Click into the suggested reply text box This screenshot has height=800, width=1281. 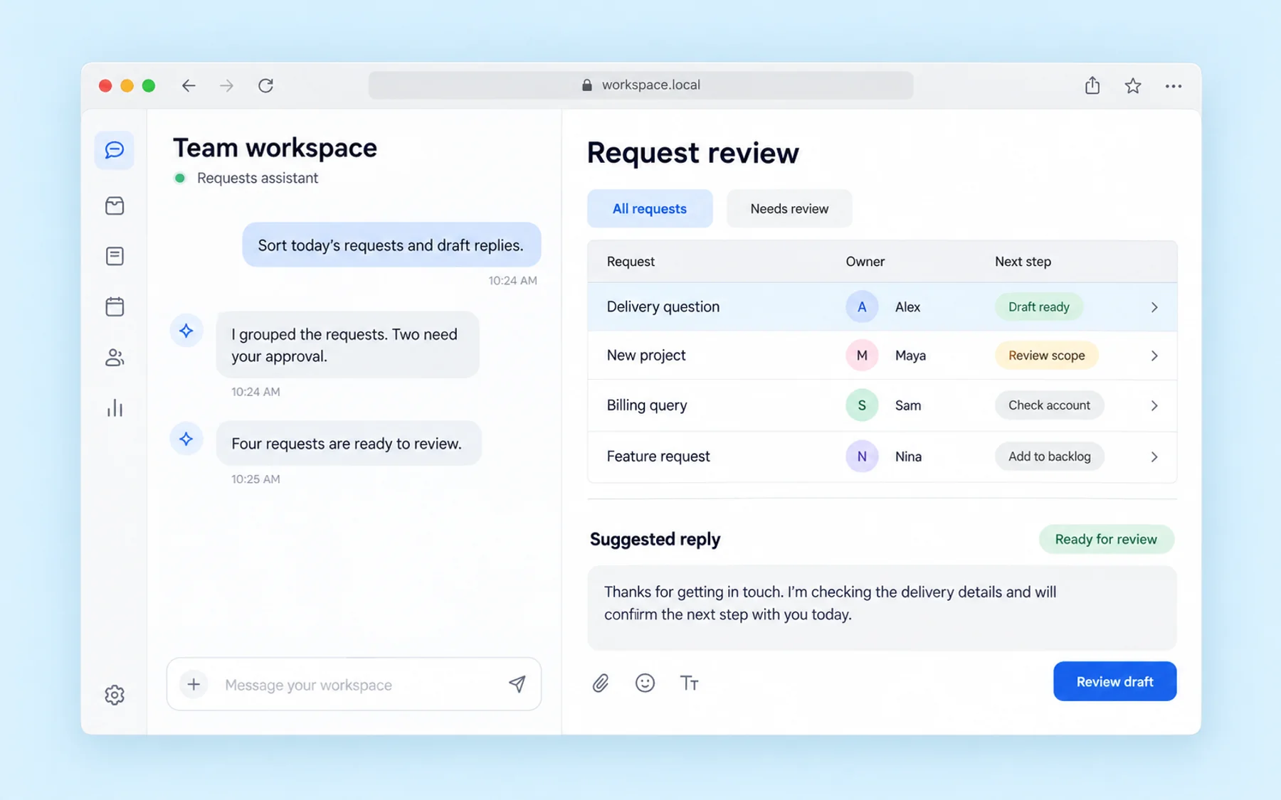click(x=882, y=608)
